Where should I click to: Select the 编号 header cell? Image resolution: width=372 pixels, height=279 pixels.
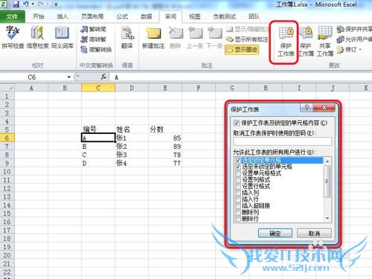[x=98, y=129]
